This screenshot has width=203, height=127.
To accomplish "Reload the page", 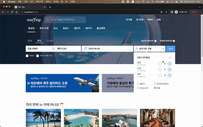I will 12,12.
